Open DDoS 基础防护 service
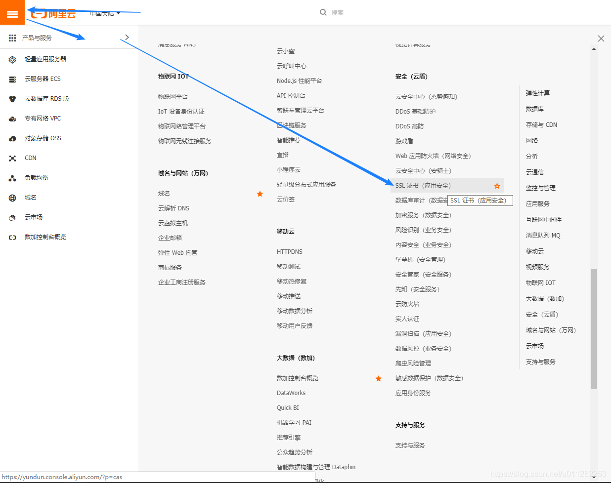Viewport: 611px width, 483px height. point(415,112)
